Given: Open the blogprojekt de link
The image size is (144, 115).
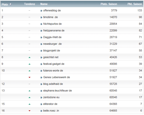Looking at the screenshot, I should point(52,50).
